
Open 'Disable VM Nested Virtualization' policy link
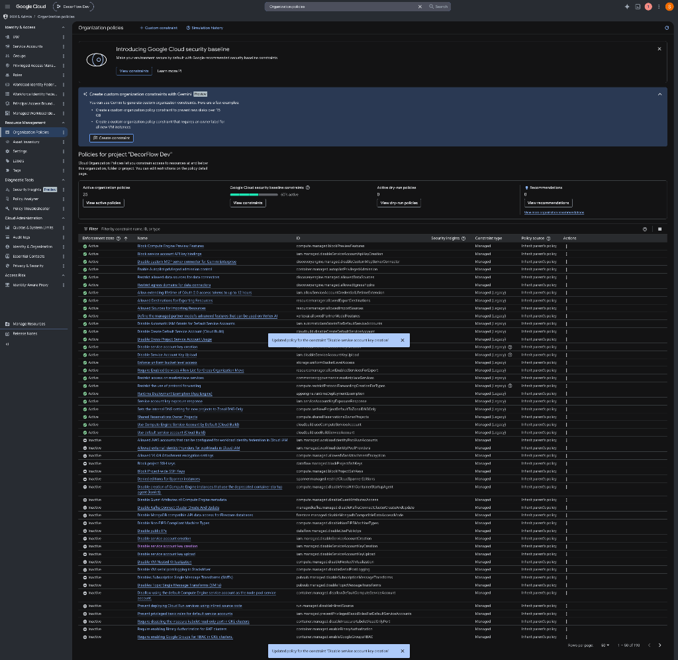click(164, 562)
